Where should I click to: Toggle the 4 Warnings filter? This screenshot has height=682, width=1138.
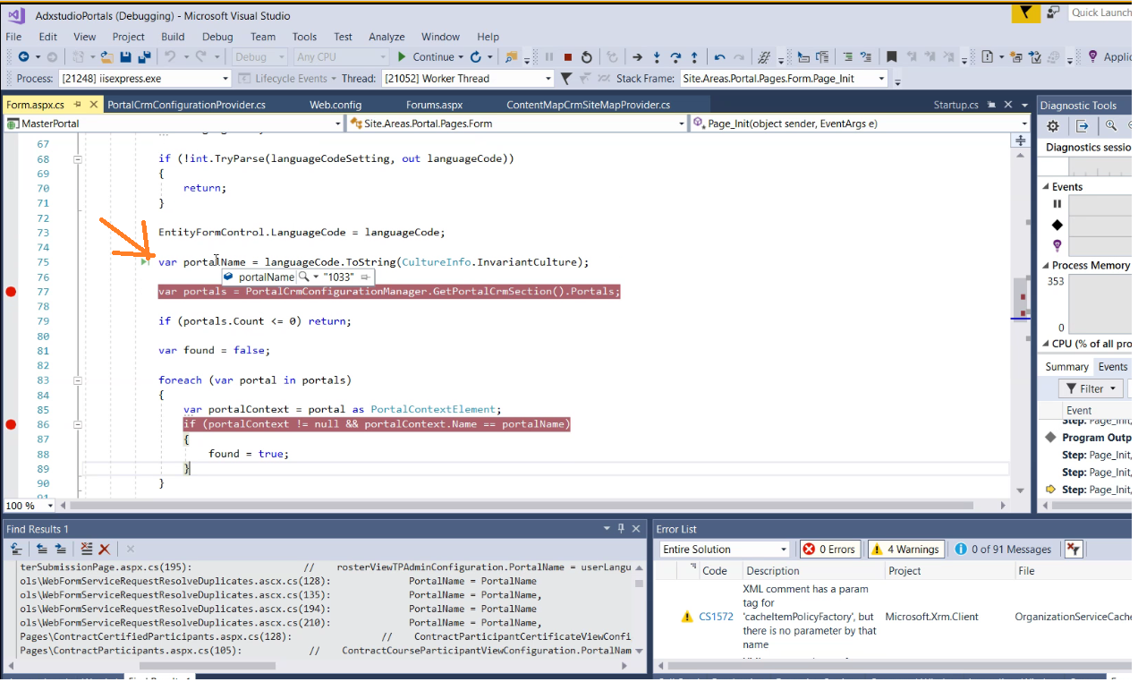(905, 550)
